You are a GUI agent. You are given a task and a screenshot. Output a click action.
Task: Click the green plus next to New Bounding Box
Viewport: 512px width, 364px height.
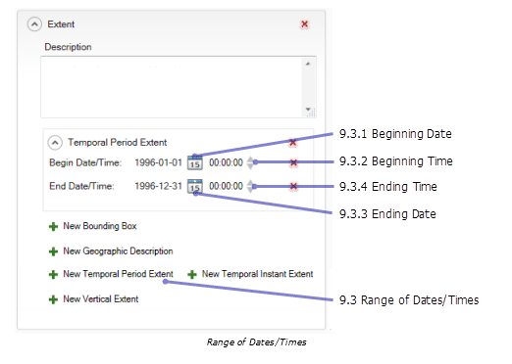coord(53,226)
